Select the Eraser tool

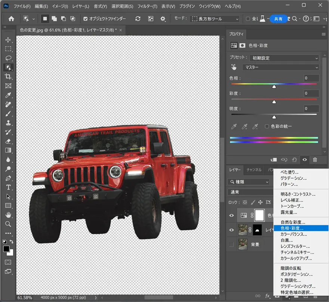point(8,141)
